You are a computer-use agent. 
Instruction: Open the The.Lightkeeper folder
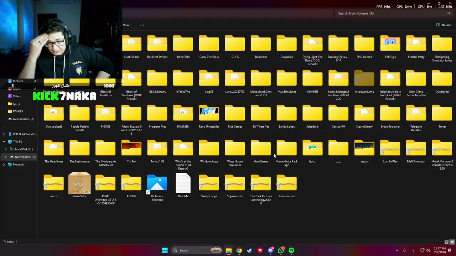79,151
